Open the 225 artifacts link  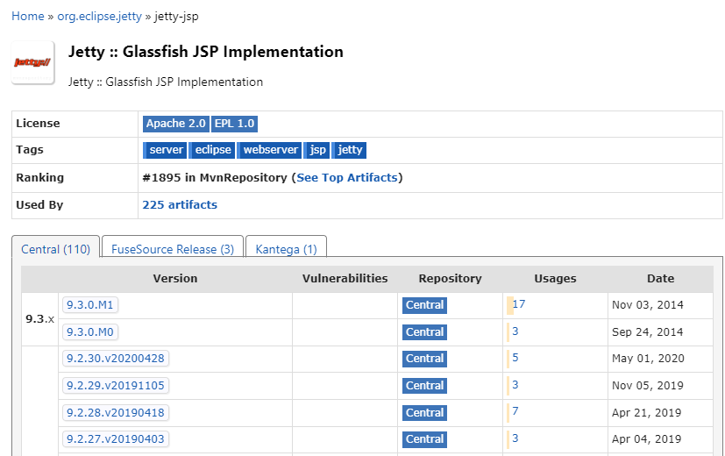[x=180, y=204]
